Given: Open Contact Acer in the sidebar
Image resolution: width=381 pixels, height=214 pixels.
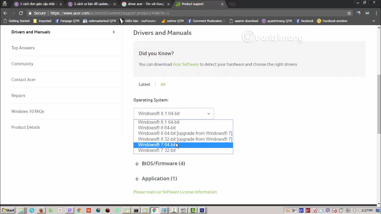Looking at the screenshot, I should point(24,80).
